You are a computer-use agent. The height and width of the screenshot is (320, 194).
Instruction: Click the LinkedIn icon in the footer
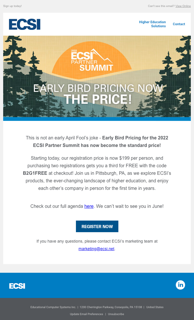click(180, 285)
